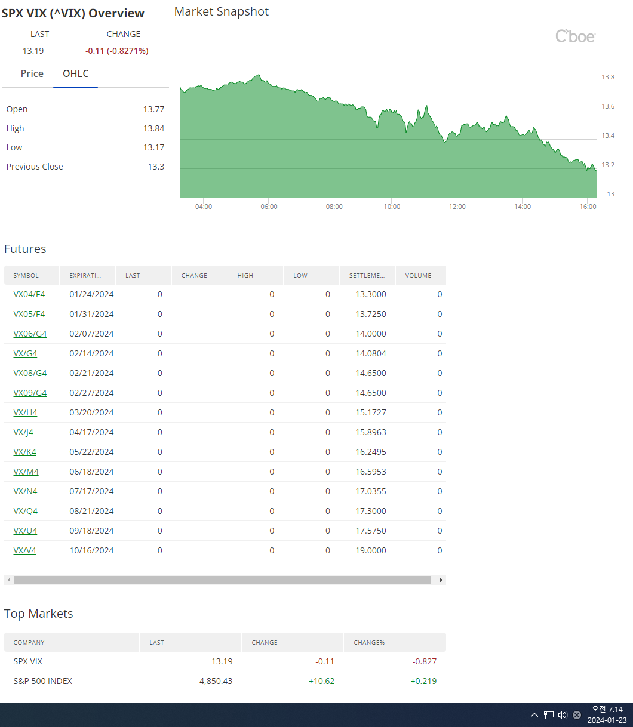Show hidden system tray icons chevron
Viewport: 633px width, 727px height.
[x=534, y=715]
